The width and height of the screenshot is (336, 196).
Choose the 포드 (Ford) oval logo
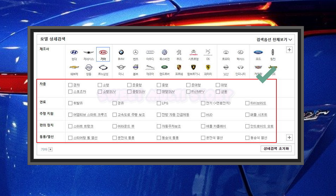pyautogui.click(x=258, y=52)
